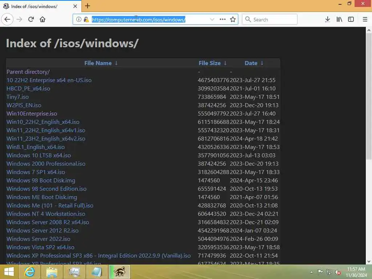372x279 pixels.
Task: Download Win11_23H2_English_x64v2.iso
Action: click(46, 138)
